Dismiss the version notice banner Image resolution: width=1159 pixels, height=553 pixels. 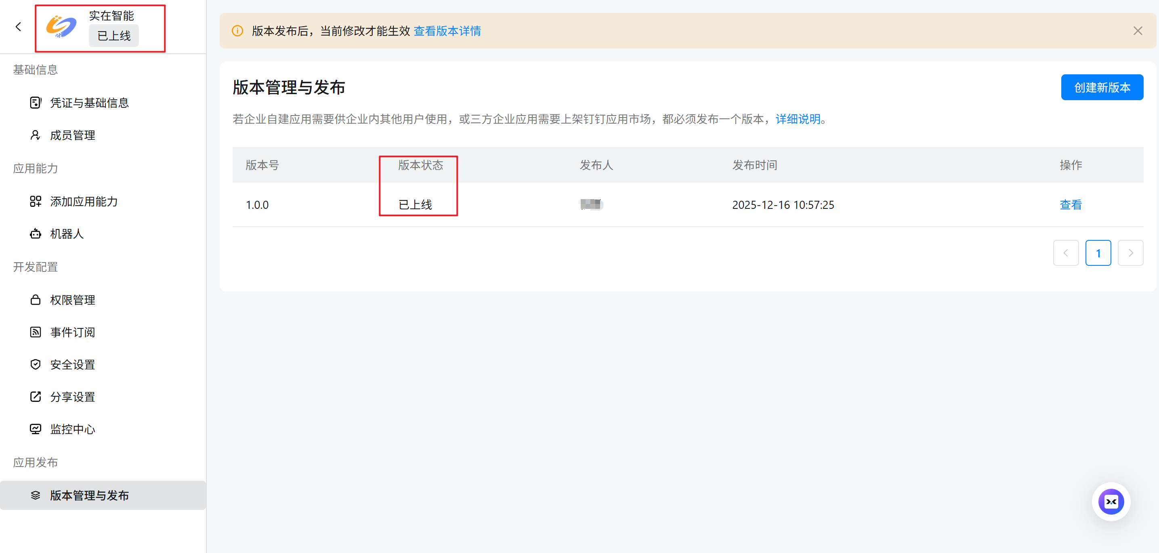coord(1138,31)
